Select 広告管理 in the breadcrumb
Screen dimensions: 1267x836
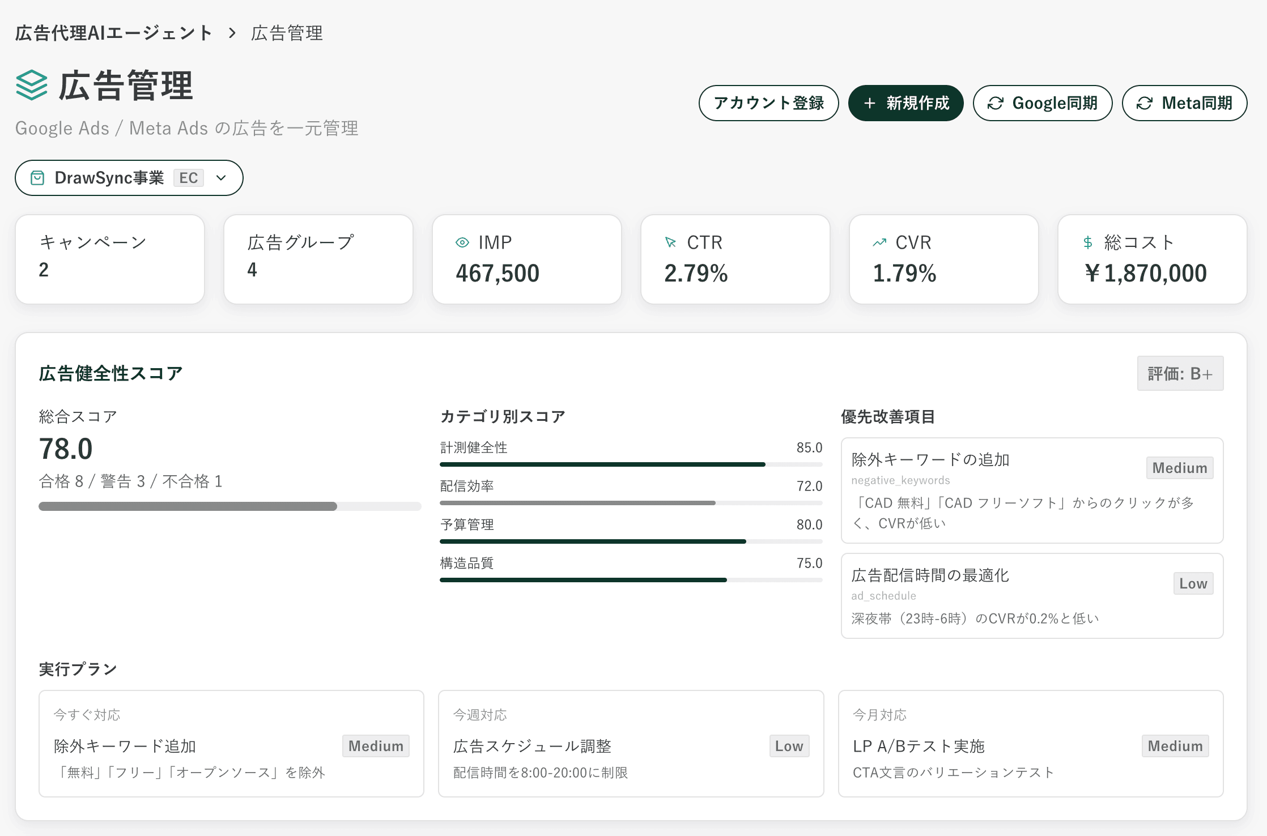(x=287, y=33)
